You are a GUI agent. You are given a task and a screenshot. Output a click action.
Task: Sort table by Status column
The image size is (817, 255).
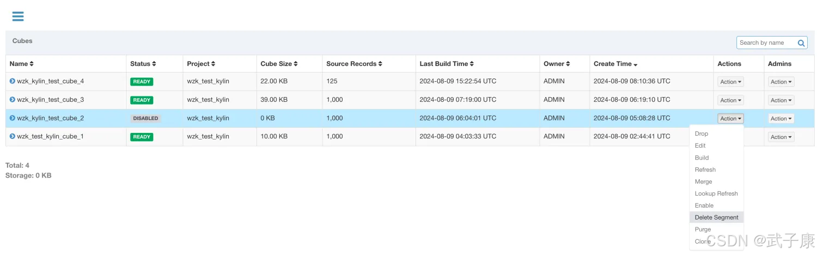pos(143,64)
